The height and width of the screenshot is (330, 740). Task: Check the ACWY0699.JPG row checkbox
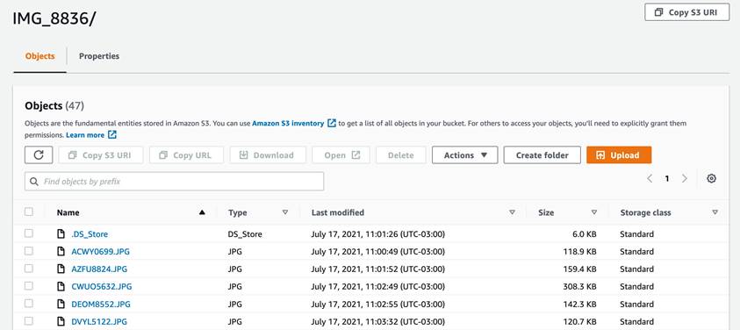click(29, 251)
